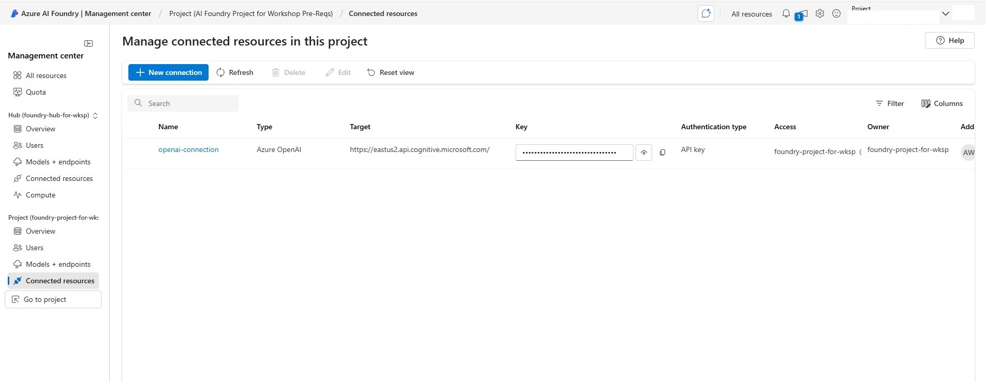Copy the API key to clipboard

[x=663, y=152]
